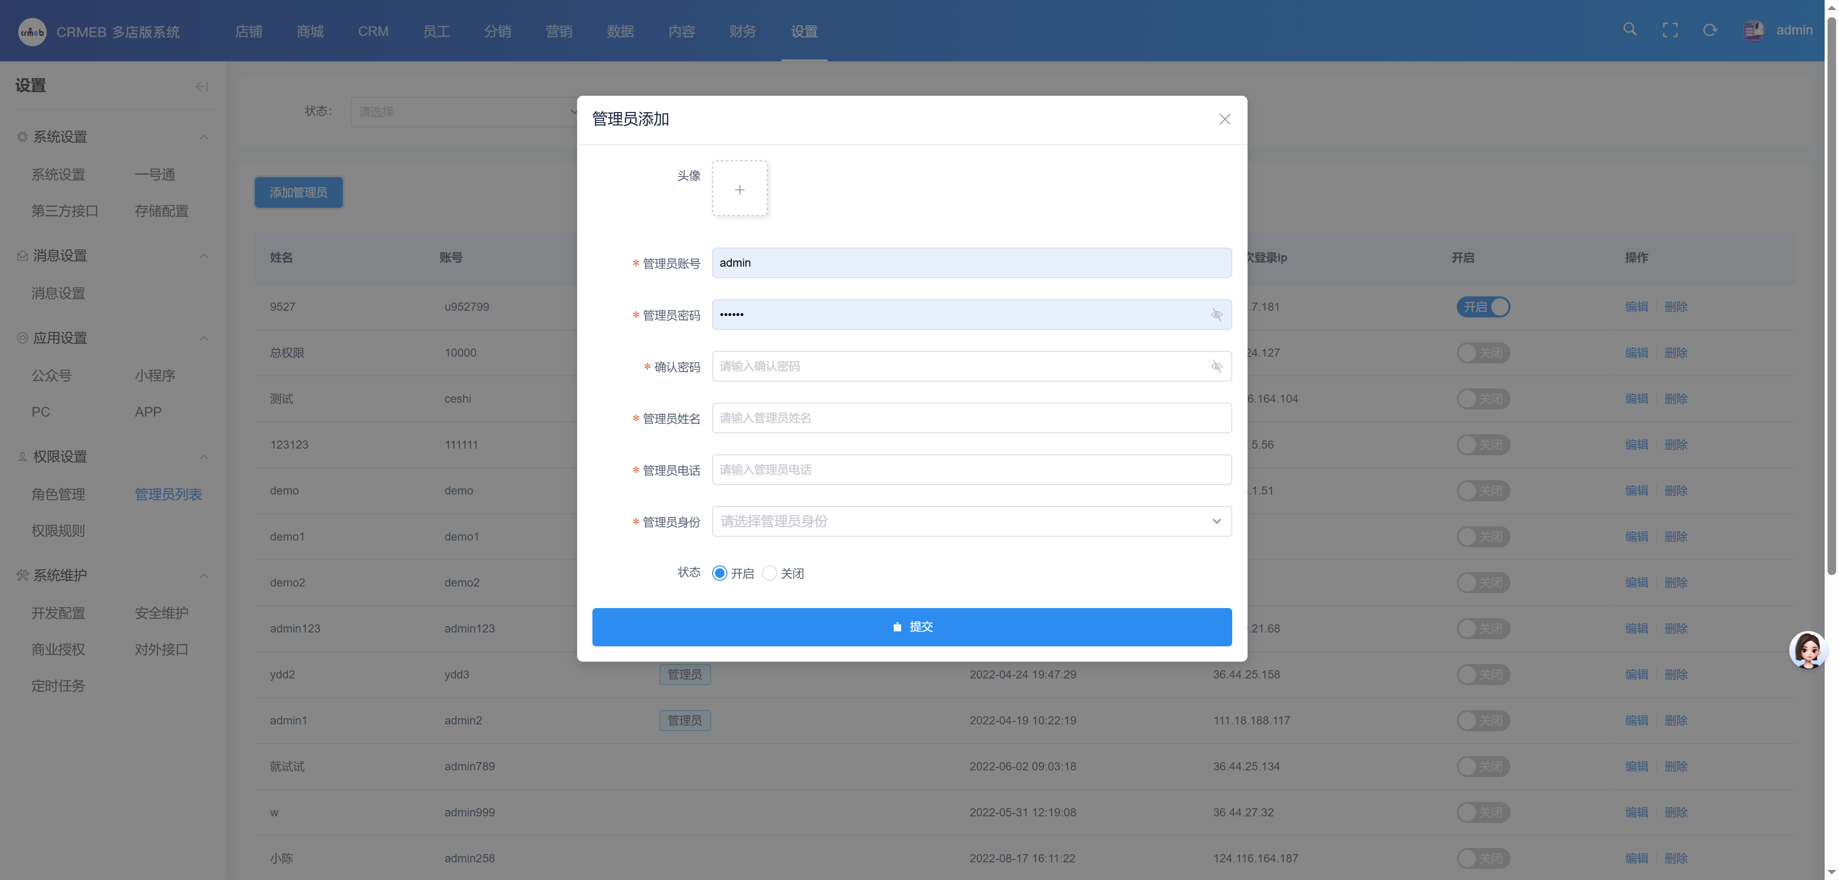Screen dimensions: 1839x880
Task: Select the 关闭 status radio button
Action: pos(769,573)
